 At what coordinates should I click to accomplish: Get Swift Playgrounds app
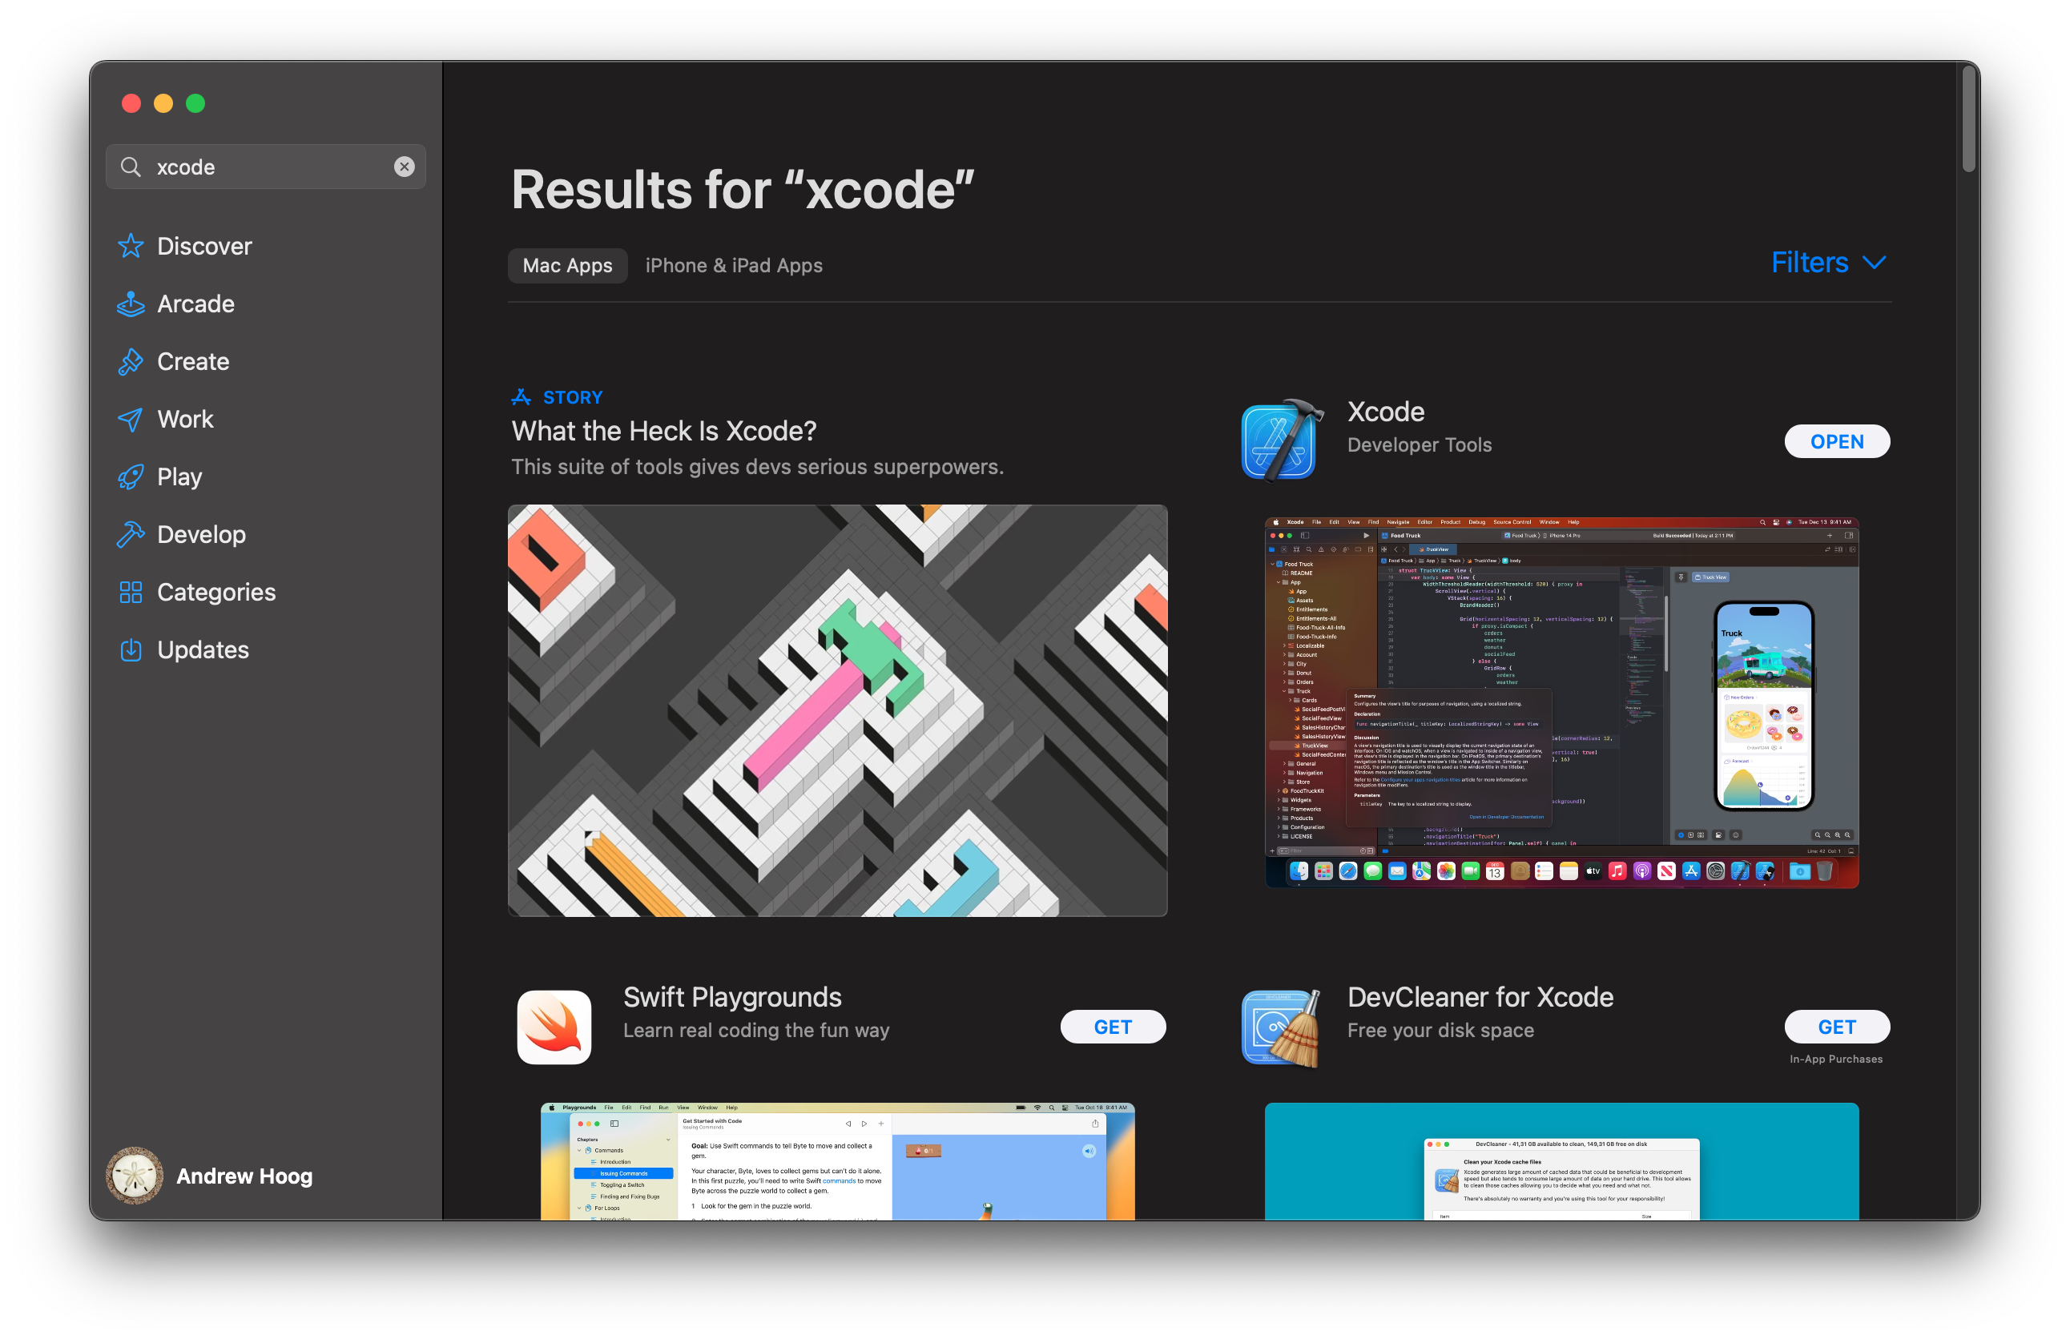tap(1114, 1027)
